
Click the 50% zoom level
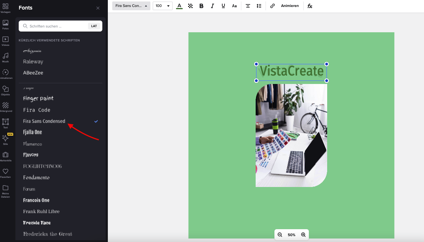click(292, 235)
